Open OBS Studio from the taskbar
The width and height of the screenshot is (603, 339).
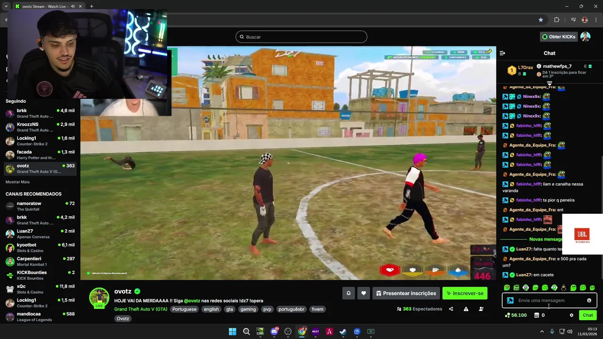coord(288,331)
